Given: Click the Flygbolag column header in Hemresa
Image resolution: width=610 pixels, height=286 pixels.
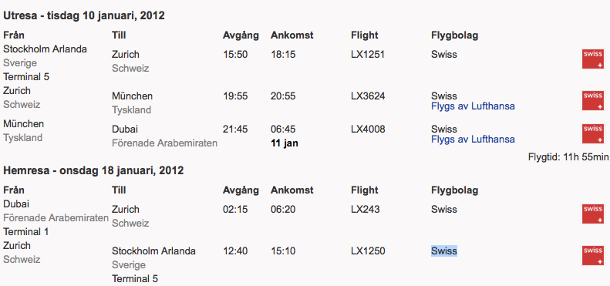Looking at the screenshot, I should coord(454,190).
